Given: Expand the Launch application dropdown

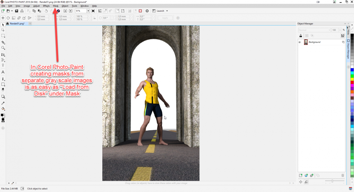Looking at the screenshot, I should pyautogui.click(x=167, y=11).
